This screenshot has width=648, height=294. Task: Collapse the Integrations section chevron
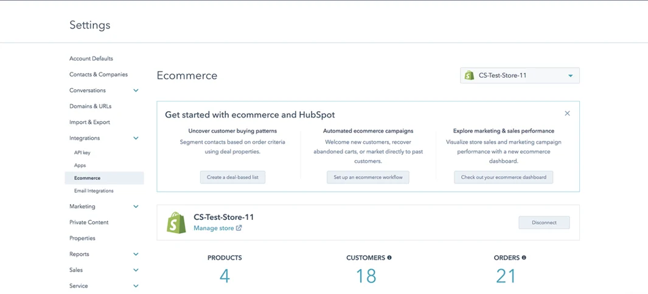(136, 138)
